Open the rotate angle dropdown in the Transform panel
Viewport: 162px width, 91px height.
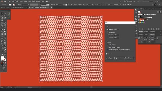(x=147, y=42)
